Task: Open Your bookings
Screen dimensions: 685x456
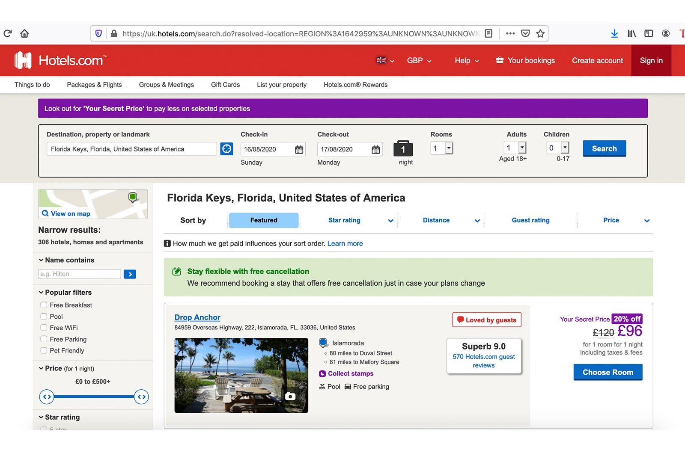Action: click(525, 60)
